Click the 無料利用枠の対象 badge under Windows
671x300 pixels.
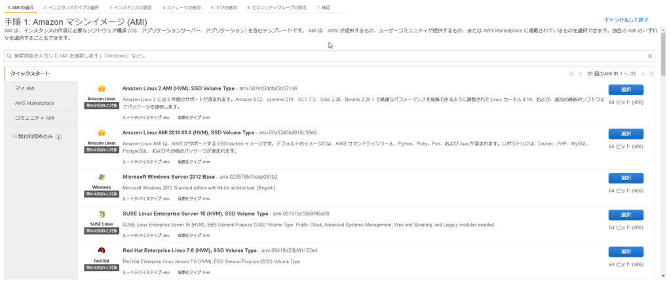click(102, 194)
